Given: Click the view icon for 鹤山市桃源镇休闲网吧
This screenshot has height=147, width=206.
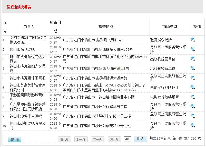Looking at the screenshot, I should pos(193,78).
